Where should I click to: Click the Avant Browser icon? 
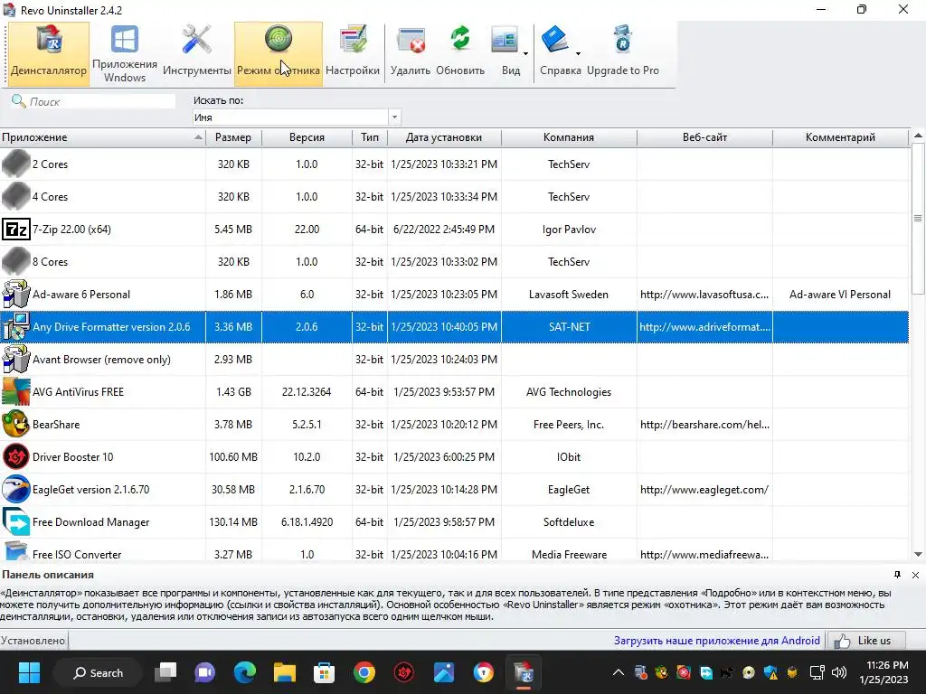16,359
